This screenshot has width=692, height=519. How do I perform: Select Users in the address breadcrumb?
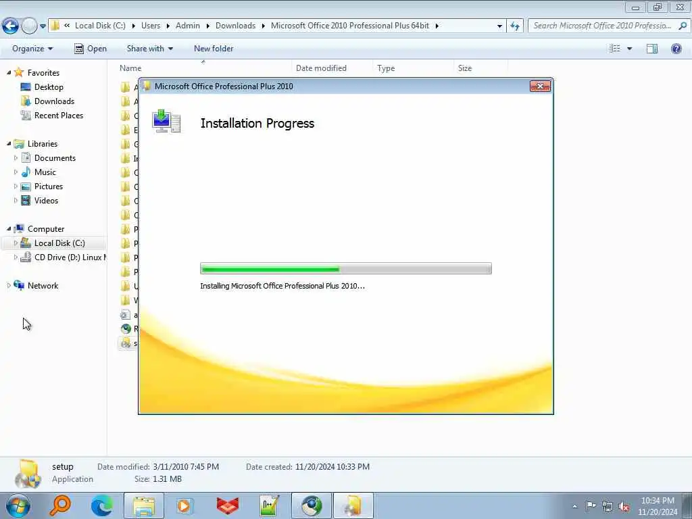point(151,26)
